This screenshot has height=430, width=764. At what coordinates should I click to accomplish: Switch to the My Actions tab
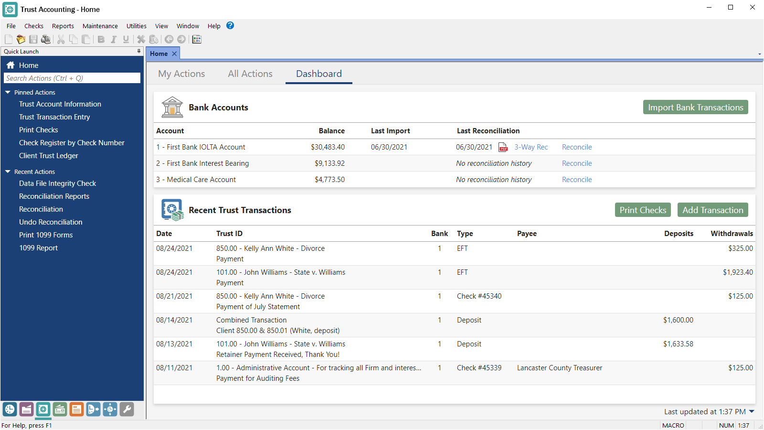tap(181, 74)
